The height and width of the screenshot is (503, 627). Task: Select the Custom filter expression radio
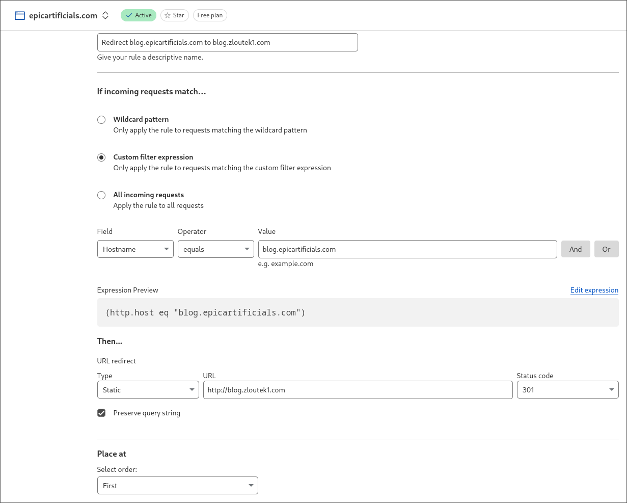pyautogui.click(x=101, y=157)
